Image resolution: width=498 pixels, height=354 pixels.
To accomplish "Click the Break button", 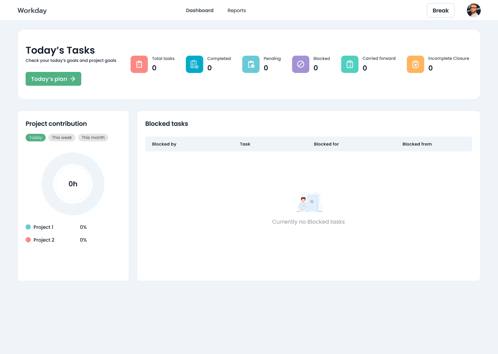I will coord(441,10).
